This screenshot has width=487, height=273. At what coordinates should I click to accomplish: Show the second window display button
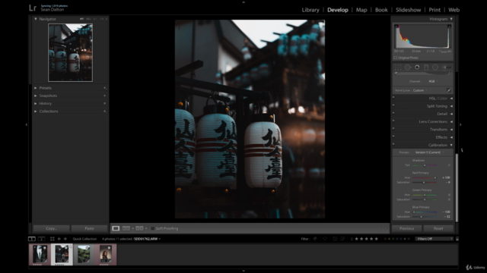tap(41, 239)
